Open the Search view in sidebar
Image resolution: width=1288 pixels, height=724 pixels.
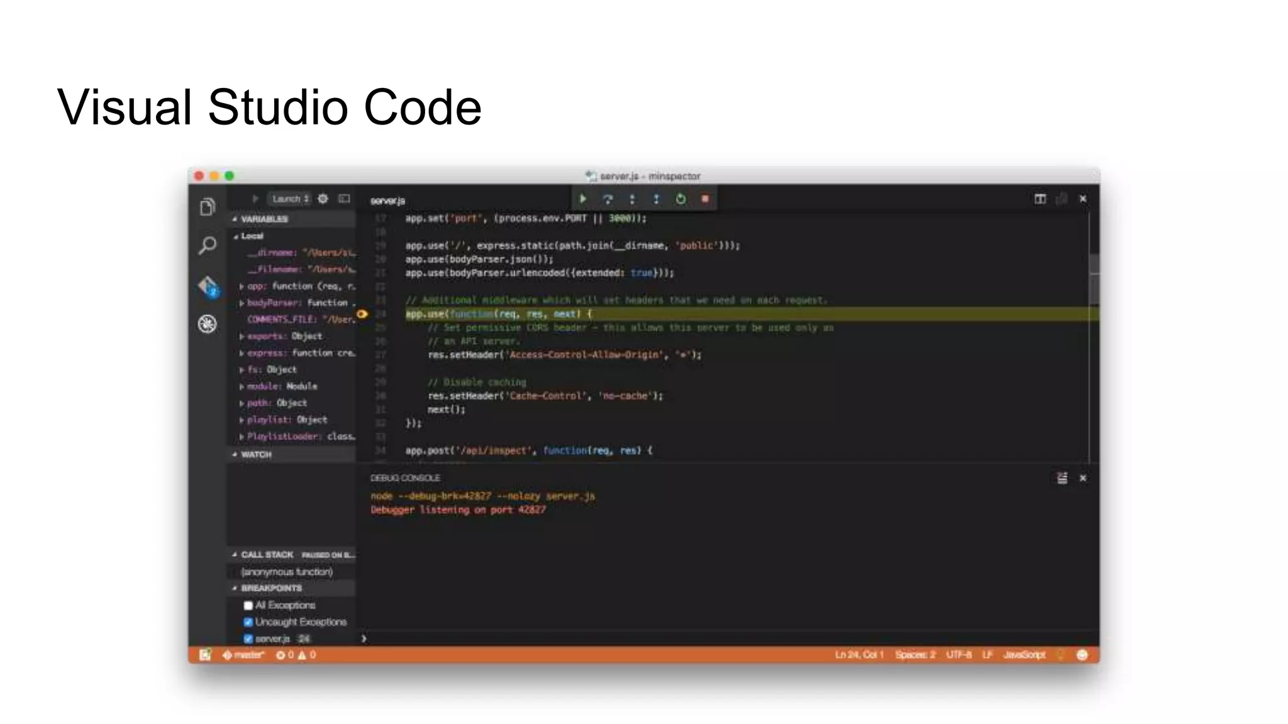tap(208, 245)
